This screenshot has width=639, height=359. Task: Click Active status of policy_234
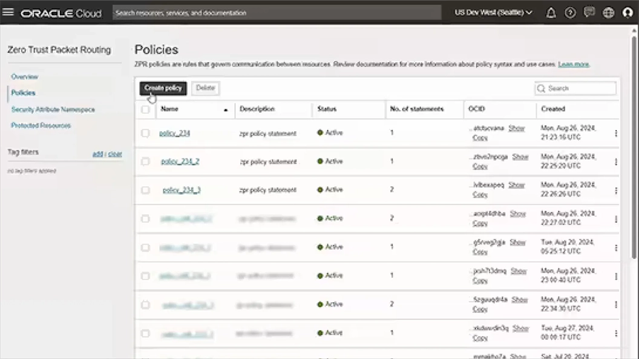330,133
